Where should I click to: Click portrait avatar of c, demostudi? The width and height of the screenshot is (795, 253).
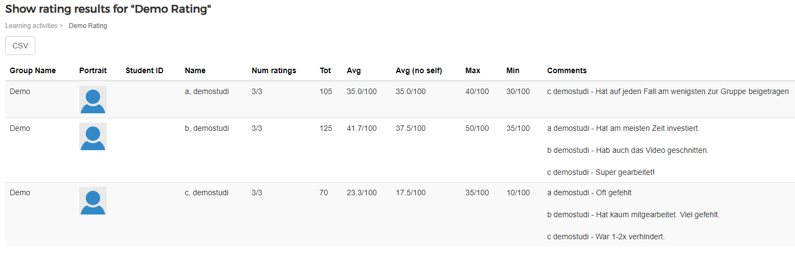93,201
